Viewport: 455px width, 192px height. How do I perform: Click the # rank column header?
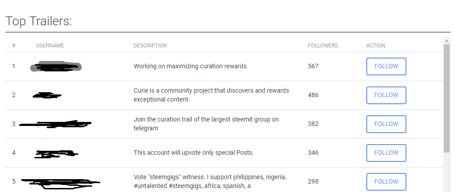14,46
